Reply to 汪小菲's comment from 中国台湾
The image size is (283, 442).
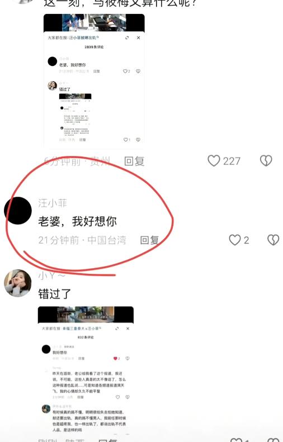(x=150, y=240)
